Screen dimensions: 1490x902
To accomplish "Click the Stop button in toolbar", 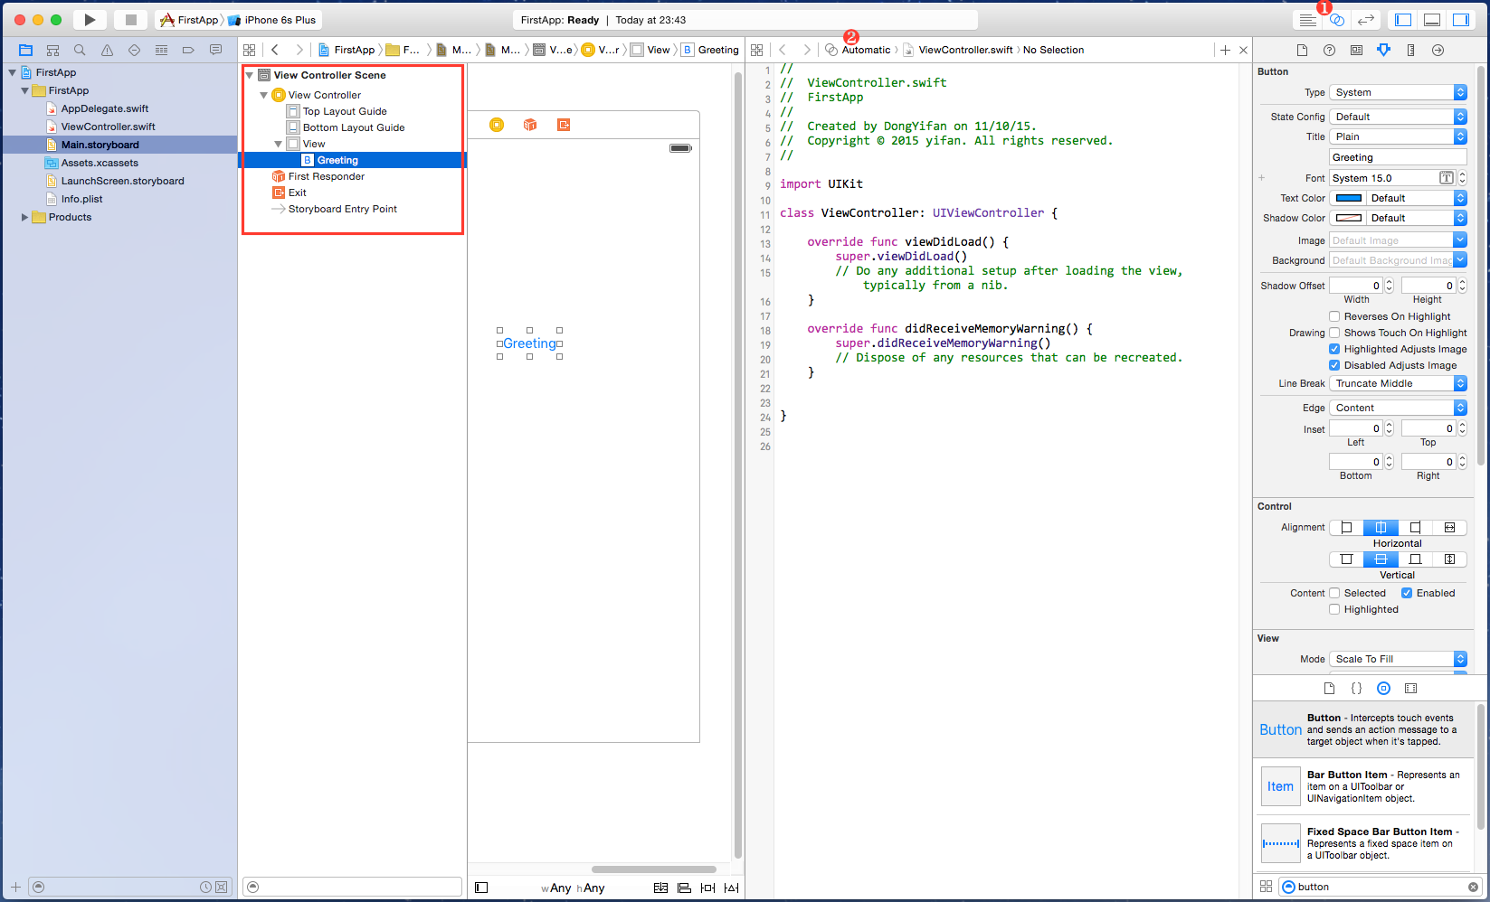I will pyautogui.click(x=130, y=20).
